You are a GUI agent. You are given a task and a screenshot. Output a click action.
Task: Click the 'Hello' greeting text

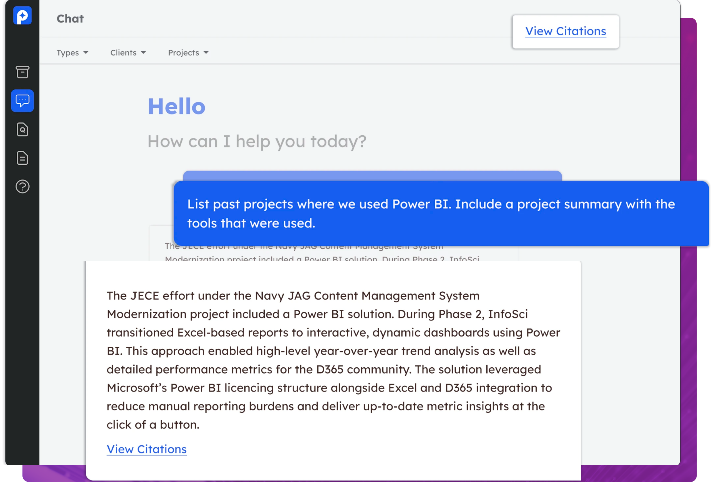(177, 106)
